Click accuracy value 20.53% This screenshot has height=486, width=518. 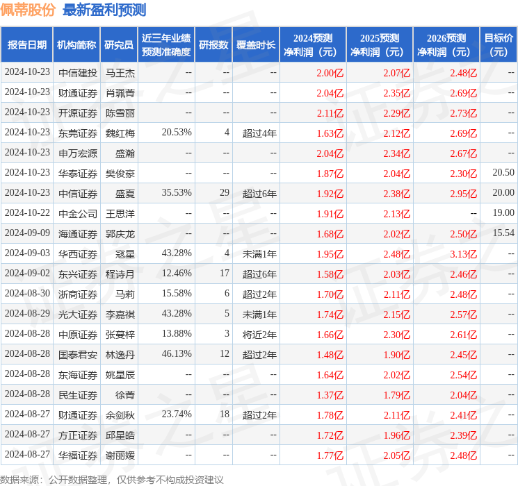click(177, 133)
